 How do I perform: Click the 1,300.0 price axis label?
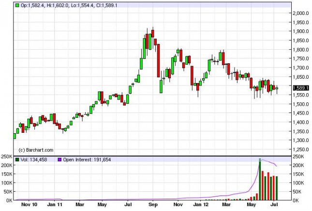(301, 141)
